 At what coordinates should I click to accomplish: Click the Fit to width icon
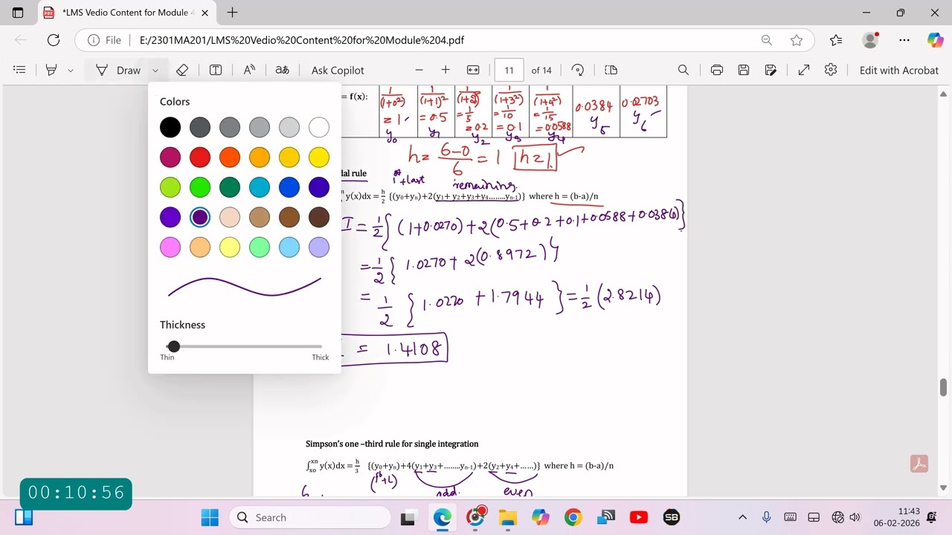point(473,70)
